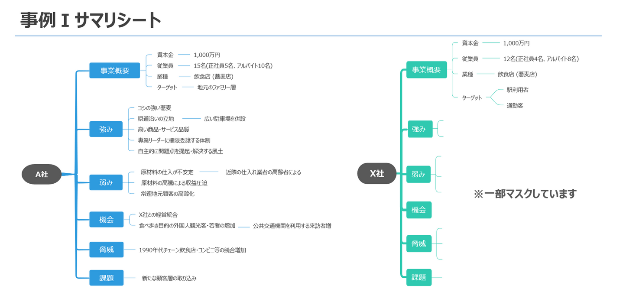Click the A社 事業概要 node
Viewport: 626px width, 302px height.
114,70
